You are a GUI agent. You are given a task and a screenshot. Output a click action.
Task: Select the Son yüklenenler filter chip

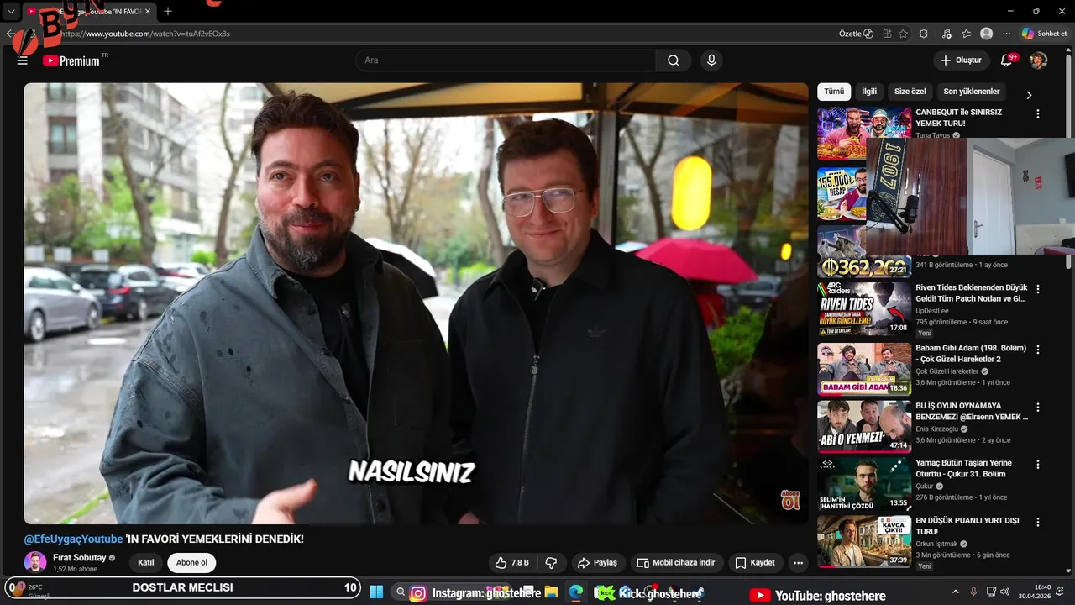pos(971,92)
